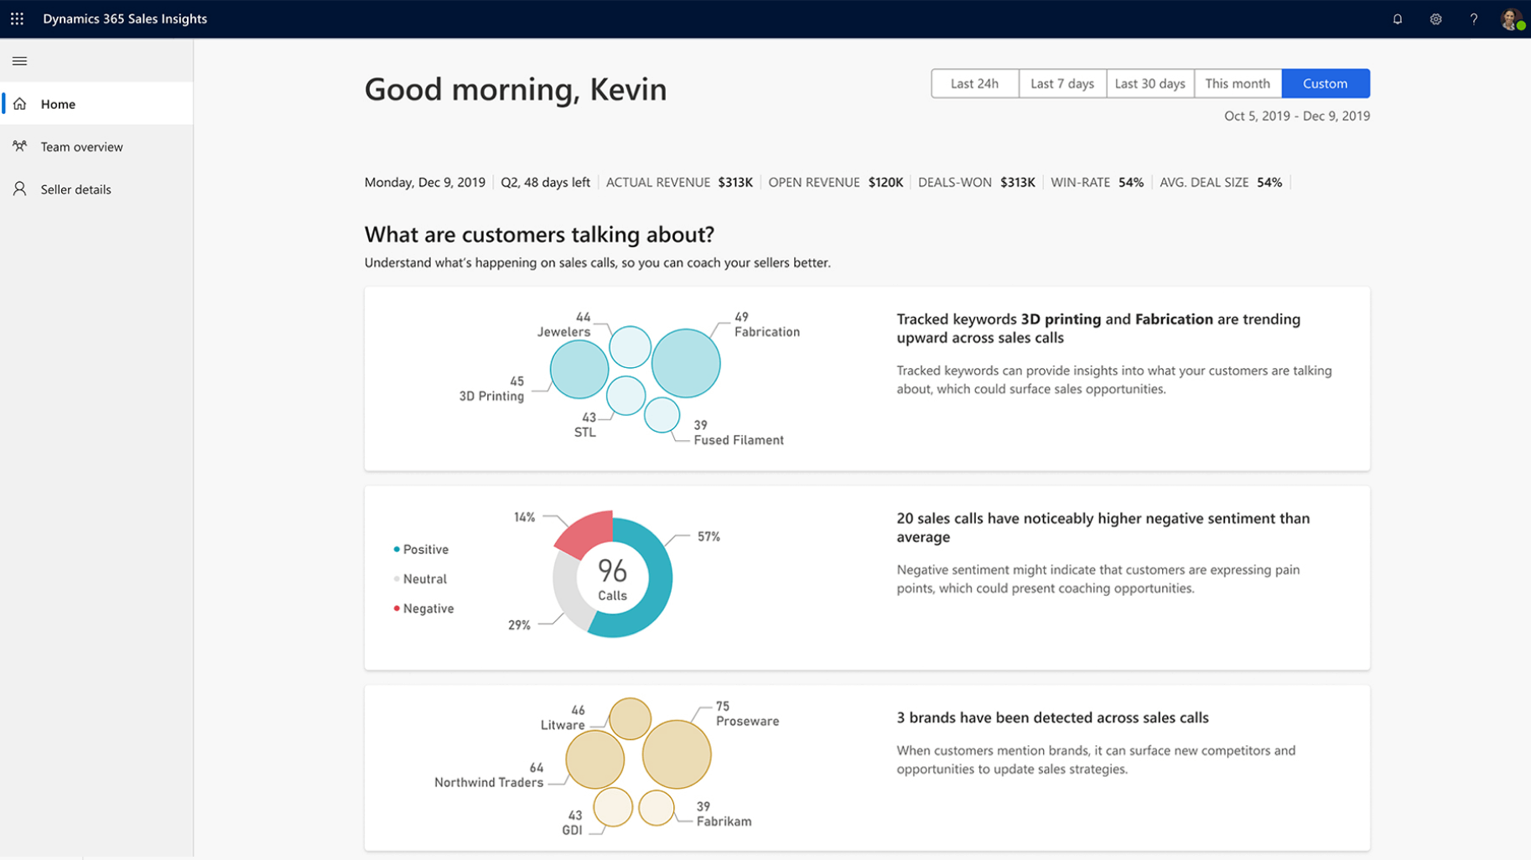Click the Home icon in the sidebar

19,103
